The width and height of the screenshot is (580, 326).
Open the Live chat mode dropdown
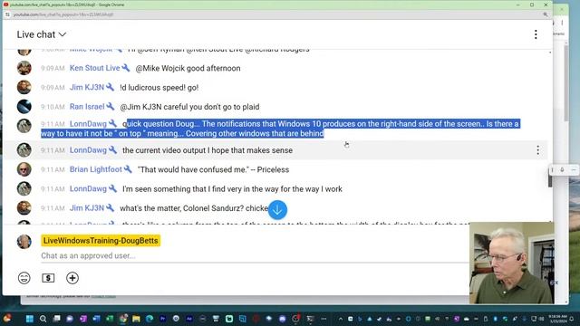(41, 34)
